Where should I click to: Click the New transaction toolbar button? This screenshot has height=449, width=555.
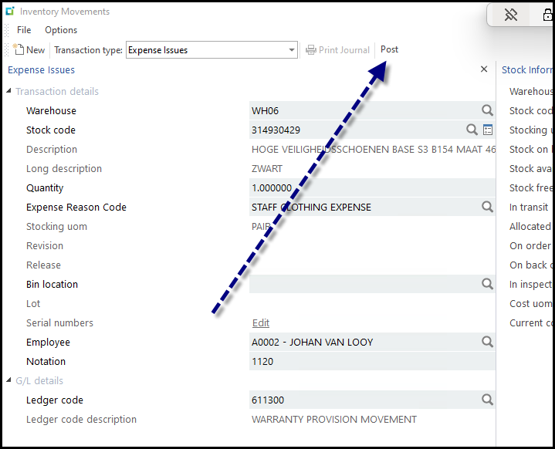click(29, 50)
